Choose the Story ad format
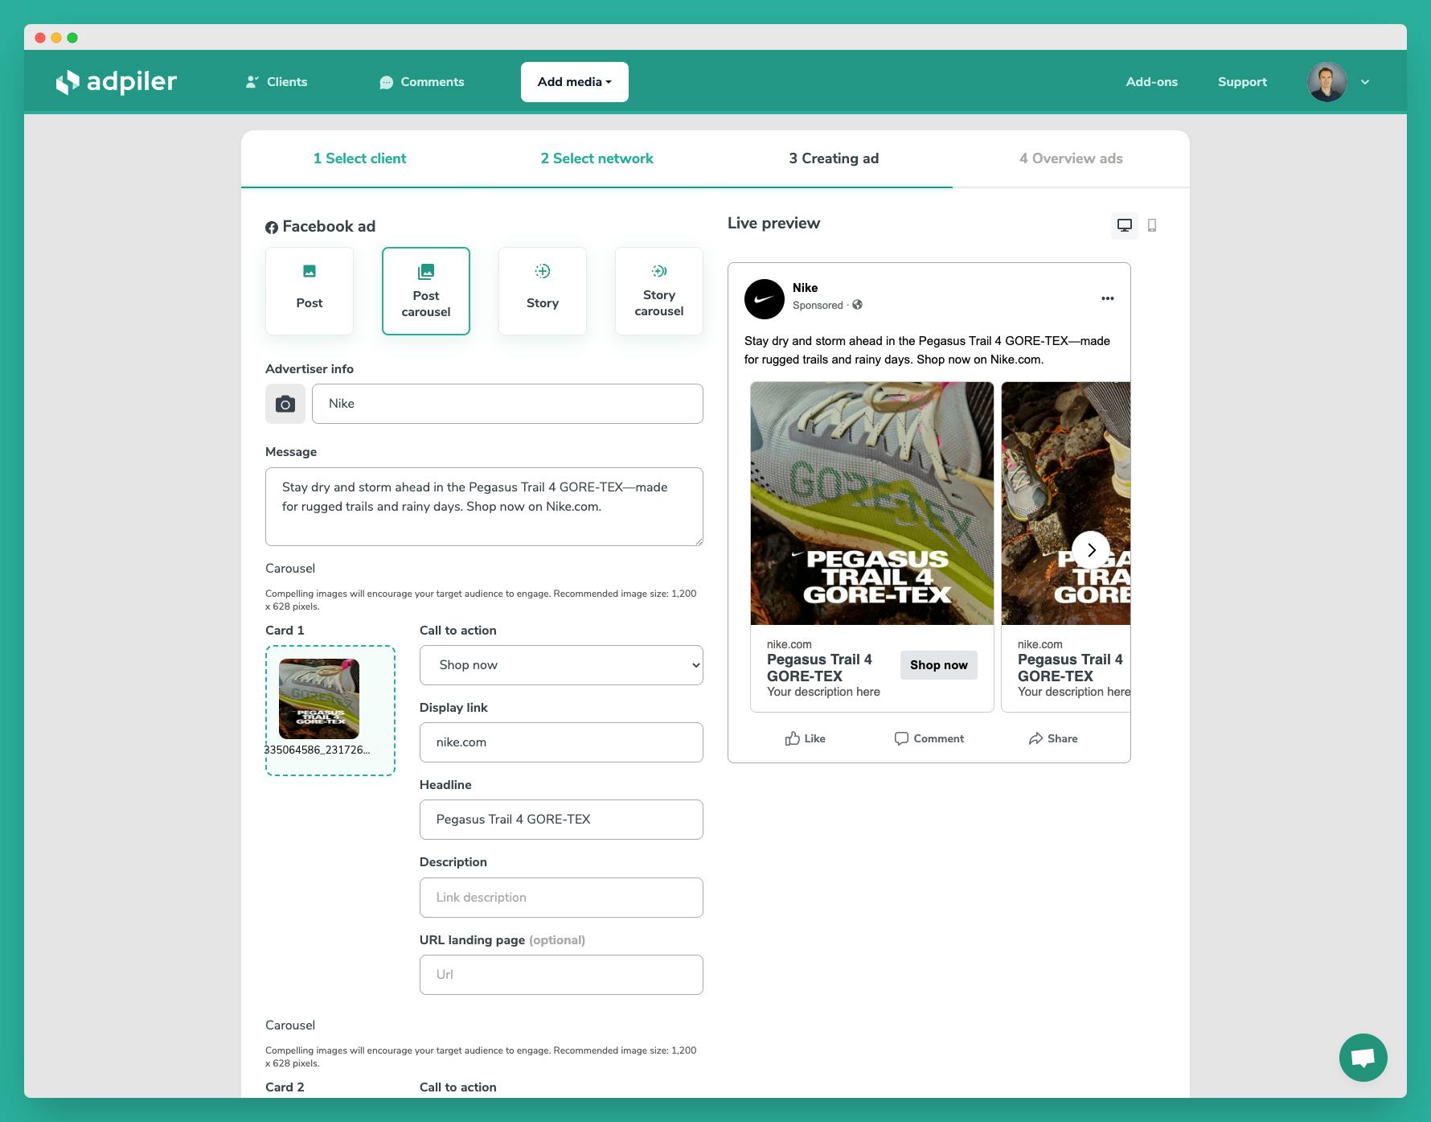Viewport: 1431px width, 1122px height. (543, 291)
